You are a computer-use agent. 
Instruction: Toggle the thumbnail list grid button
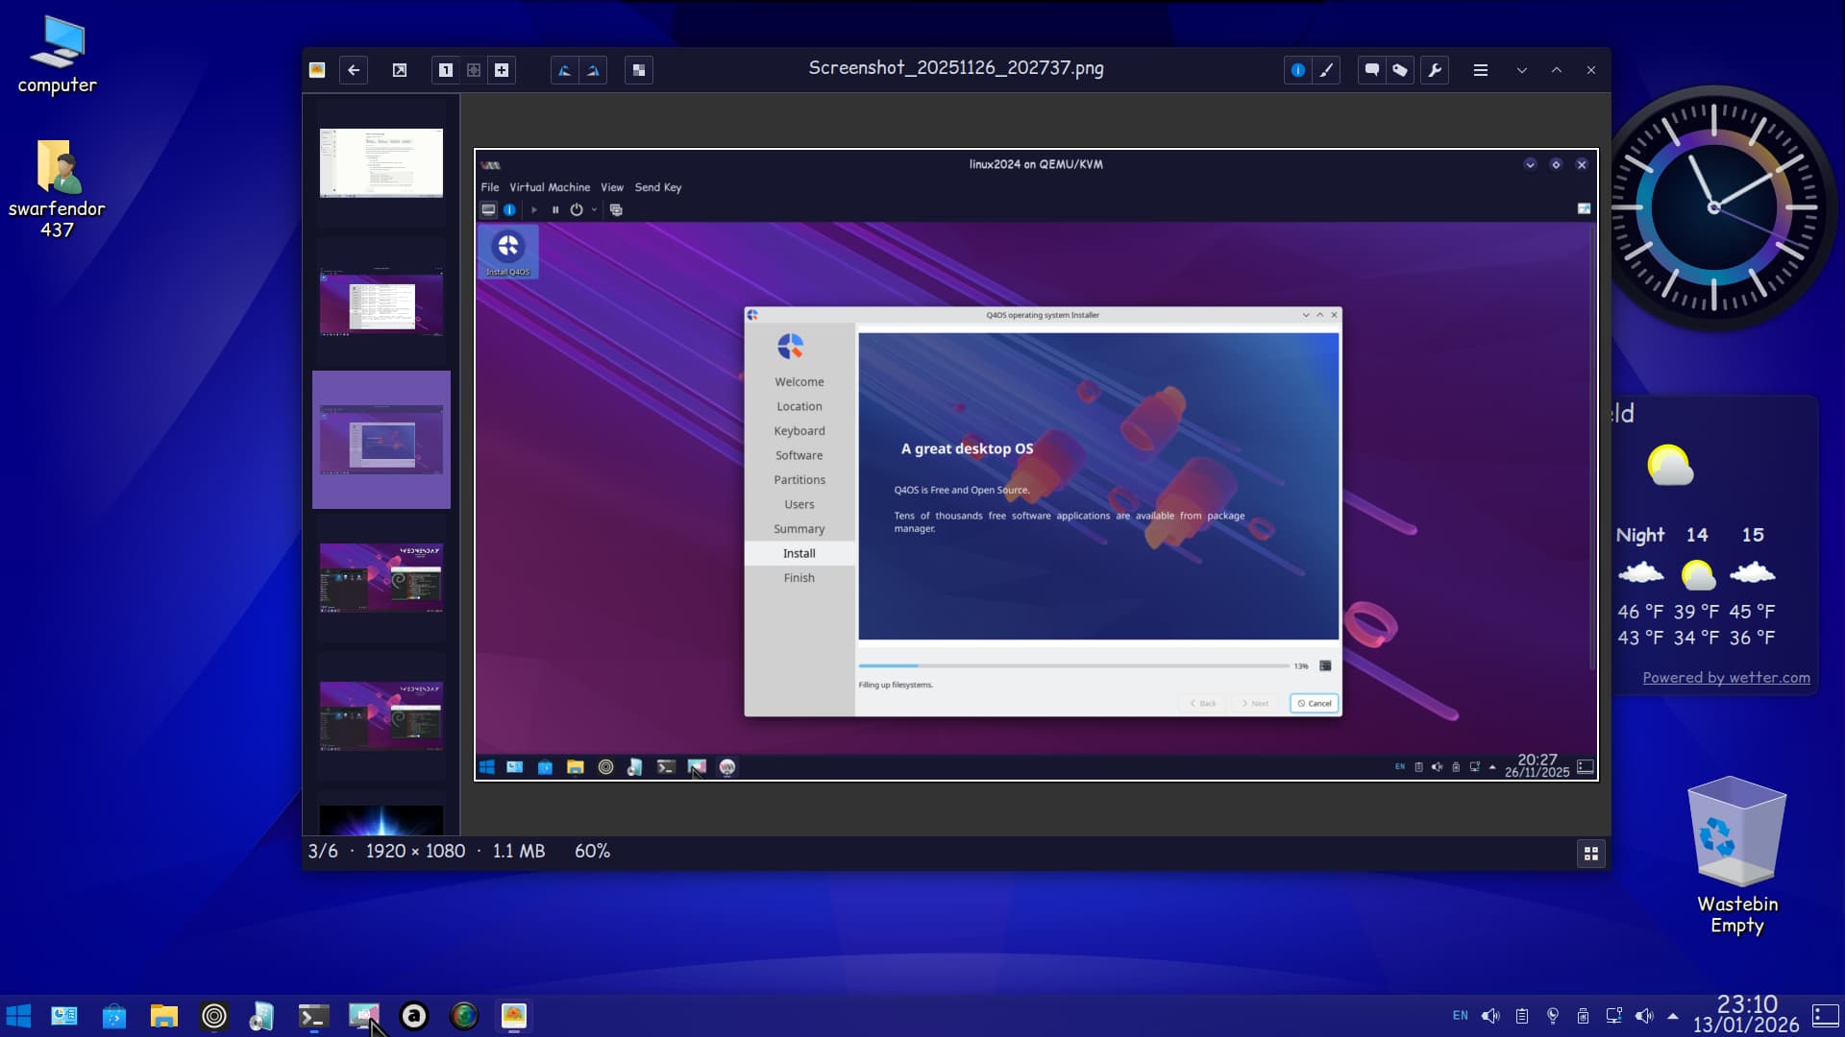[1591, 854]
